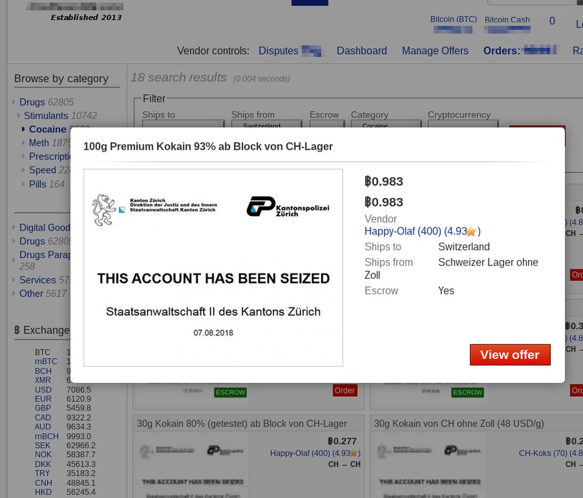Screen dimensions: 583x498
Task: Click the BTC exchange rate entry
Action: click(x=42, y=352)
